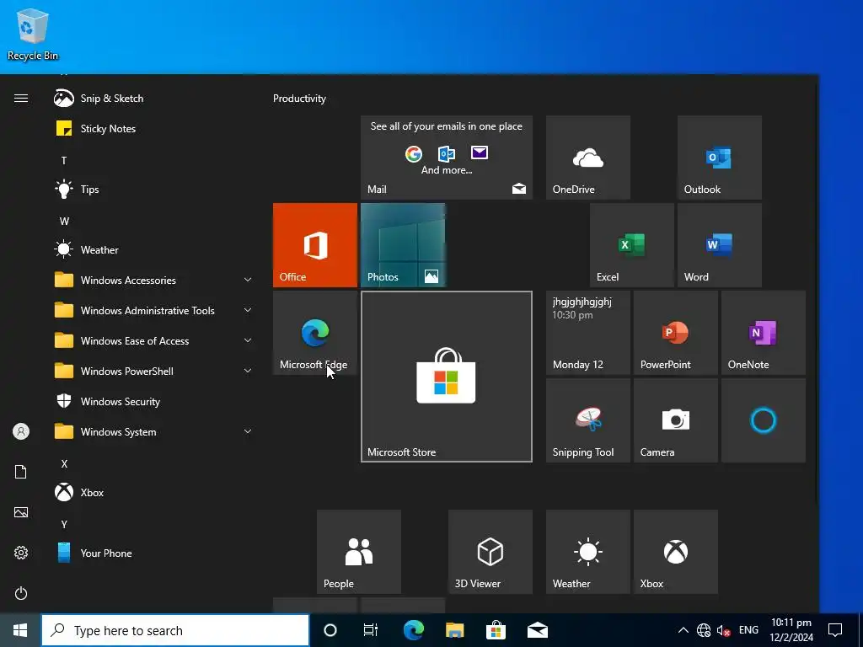Open the 3D Viewer tile
Screen dimensions: 863x647
coord(490,552)
